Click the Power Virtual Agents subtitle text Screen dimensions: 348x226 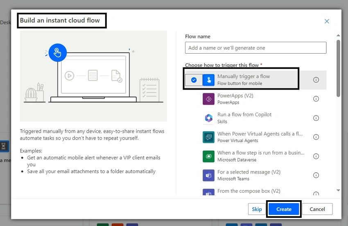(x=237, y=140)
